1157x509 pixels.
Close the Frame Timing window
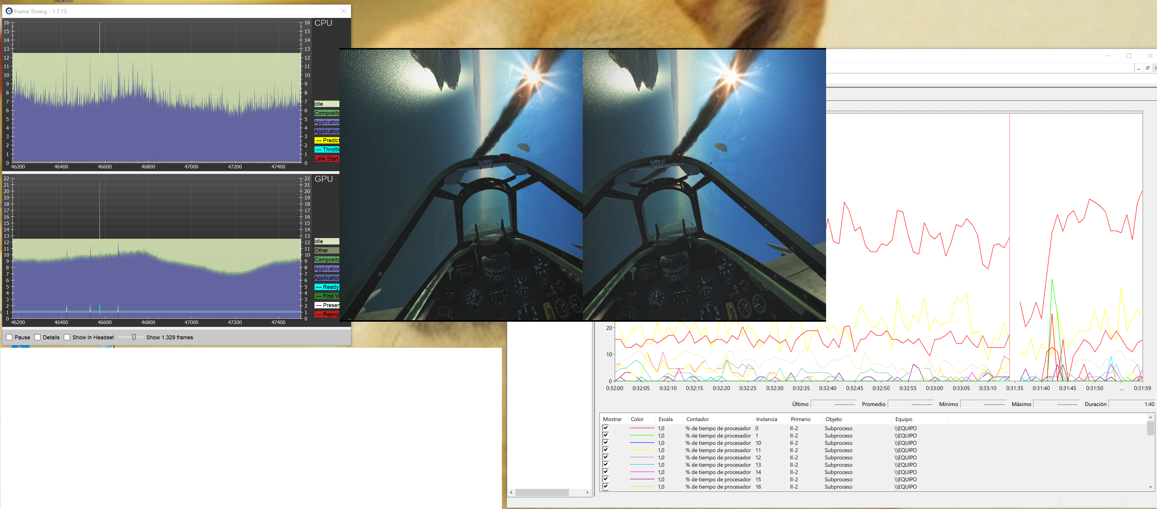click(x=344, y=11)
